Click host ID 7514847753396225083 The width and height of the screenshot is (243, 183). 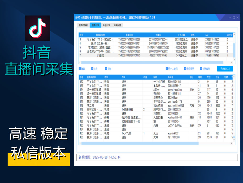coord(158,47)
